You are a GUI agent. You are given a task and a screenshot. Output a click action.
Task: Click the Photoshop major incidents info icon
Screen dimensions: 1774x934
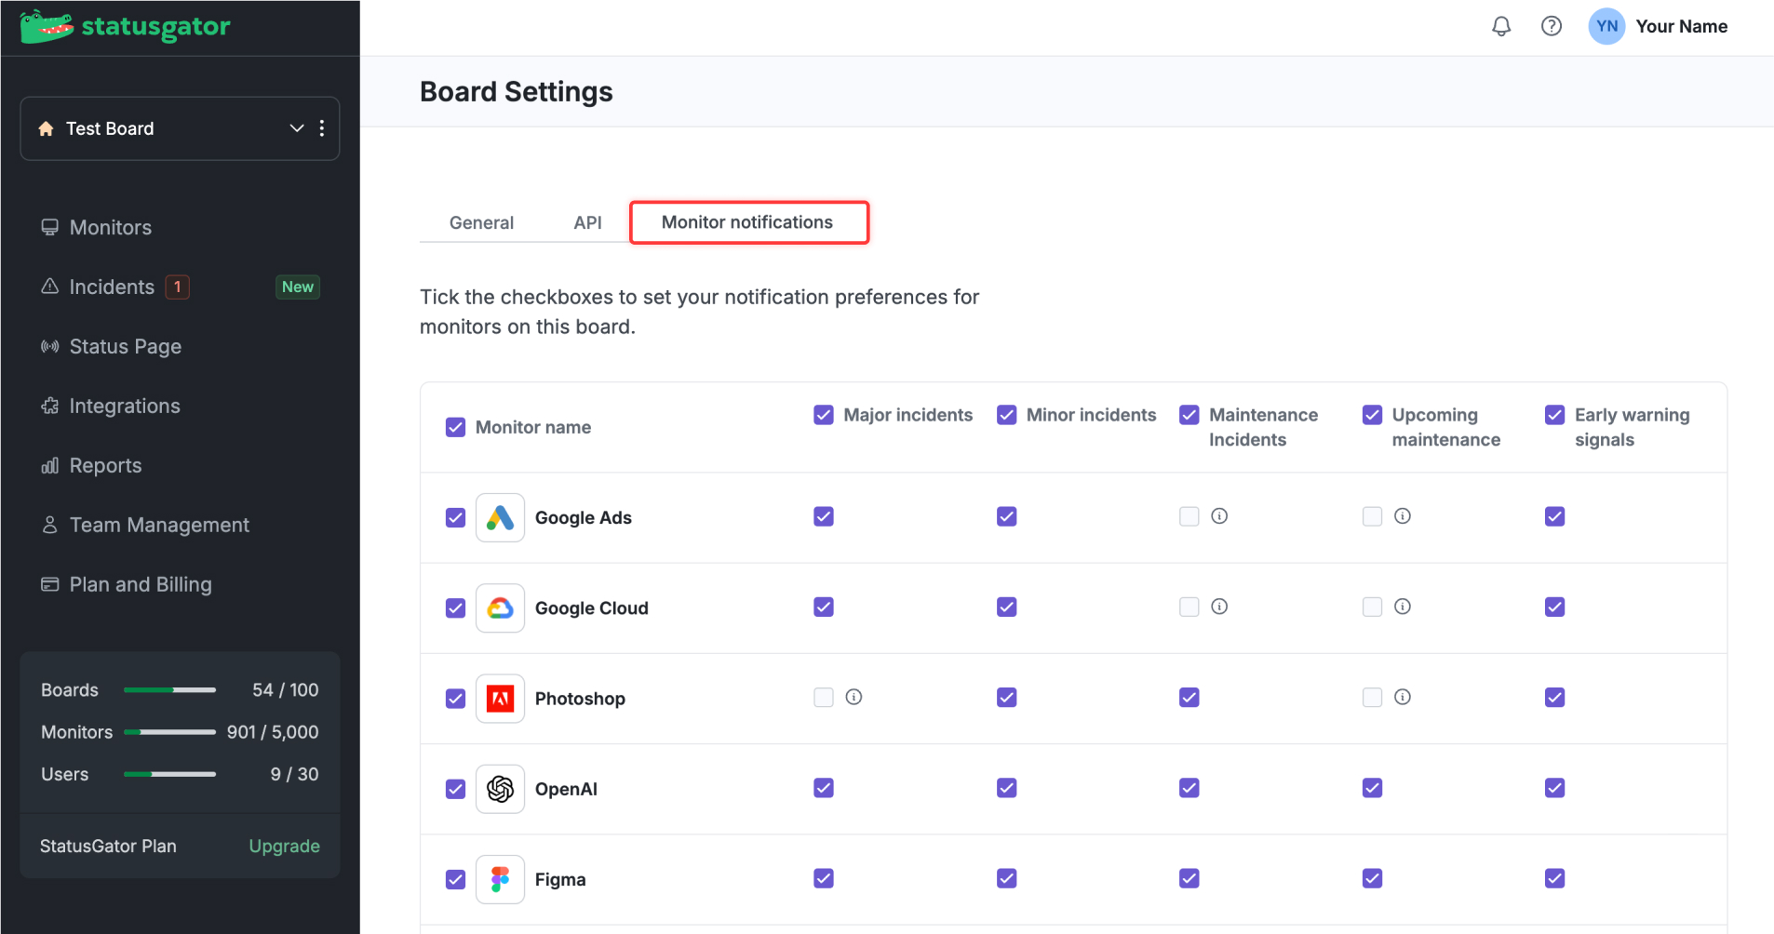tap(853, 697)
